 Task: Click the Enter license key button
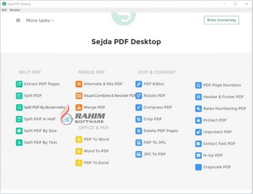pos(221,20)
